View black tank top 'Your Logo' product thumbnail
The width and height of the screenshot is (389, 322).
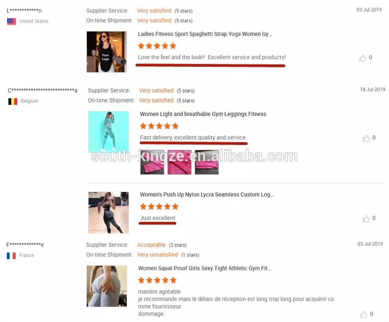tap(107, 52)
